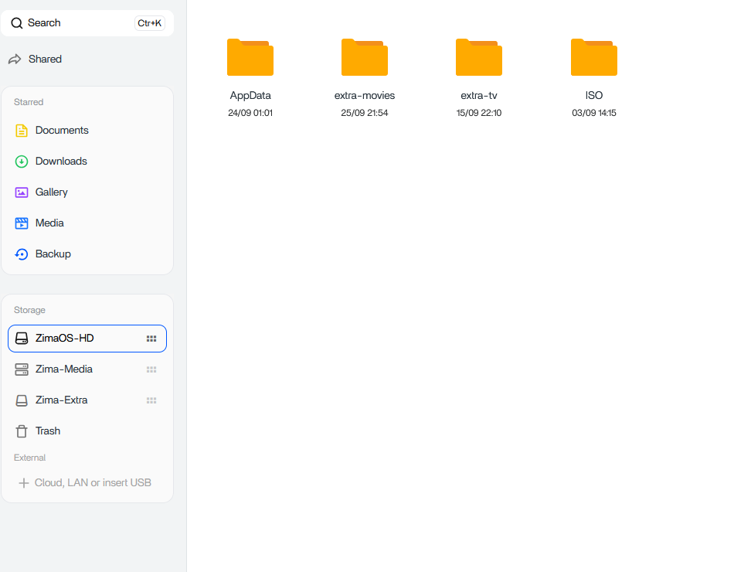Open the ISO folder
The width and height of the screenshot is (751, 572).
click(x=593, y=58)
